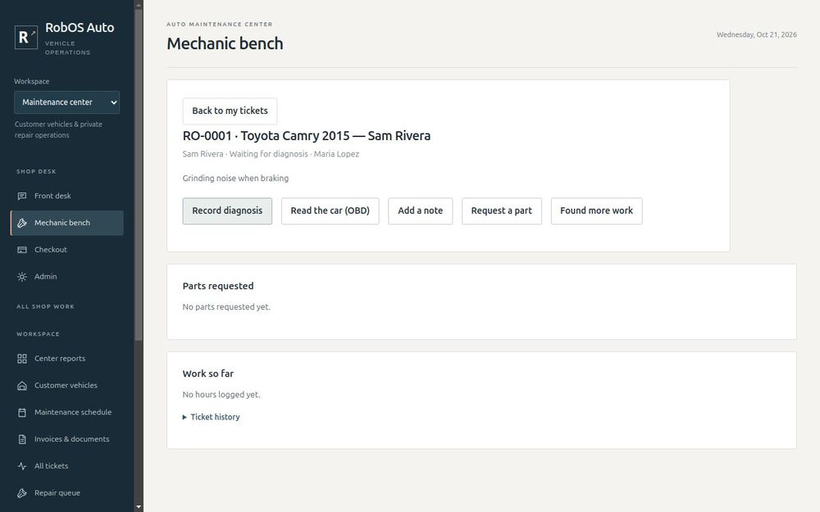Screen dimensions: 820x512
Task: Click the Add a note button
Action: (x=421, y=211)
